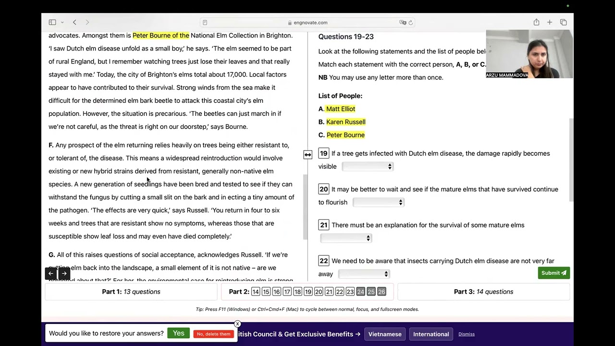Jump to question 20
Image resolution: width=615 pixels, height=346 pixels.
319,292
